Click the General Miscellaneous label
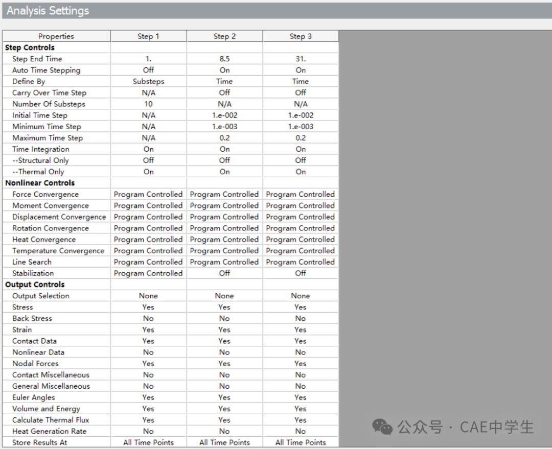This screenshot has width=552, height=449. pos(51,386)
